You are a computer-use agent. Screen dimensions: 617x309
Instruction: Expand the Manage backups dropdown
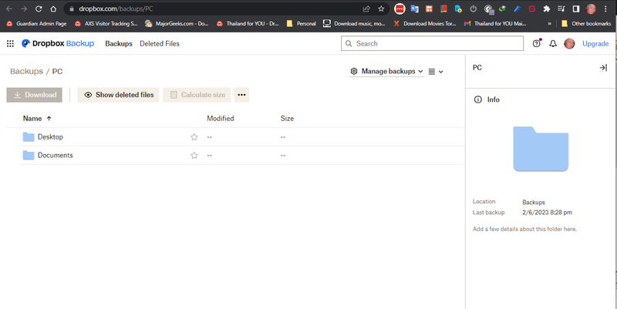tap(386, 71)
